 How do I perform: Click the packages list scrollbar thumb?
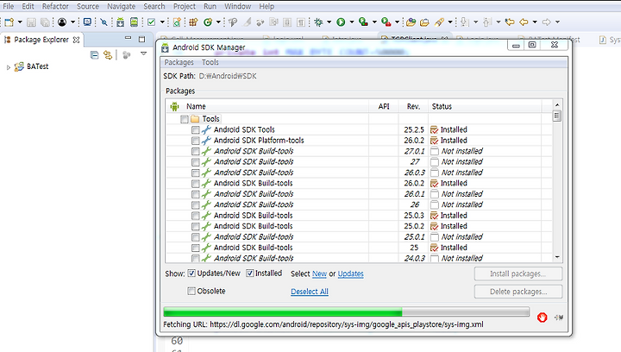pos(557,116)
